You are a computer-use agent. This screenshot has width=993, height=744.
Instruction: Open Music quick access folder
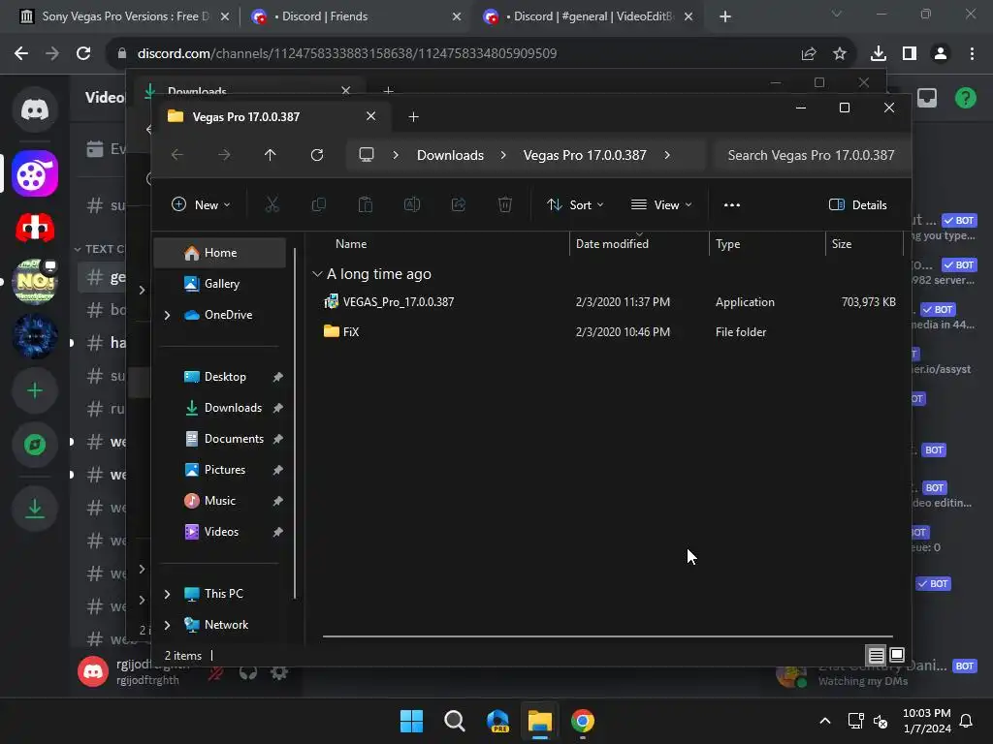(220, 501)
